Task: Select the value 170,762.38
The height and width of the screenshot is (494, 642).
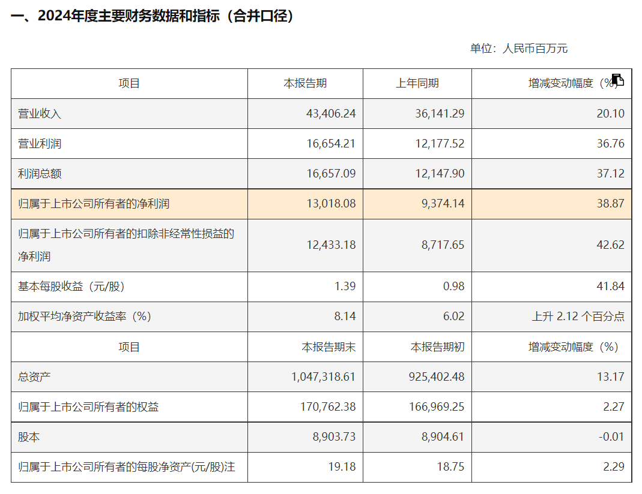Action: coord(328,407)
